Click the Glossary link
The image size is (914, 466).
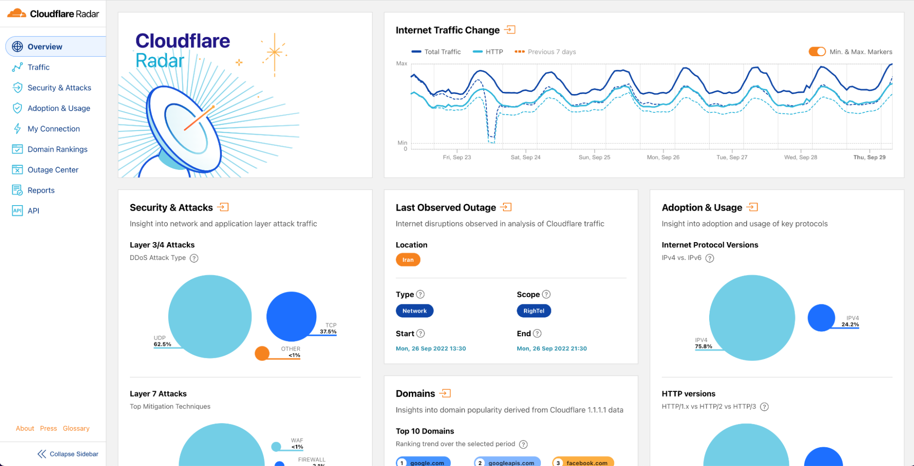76,429
